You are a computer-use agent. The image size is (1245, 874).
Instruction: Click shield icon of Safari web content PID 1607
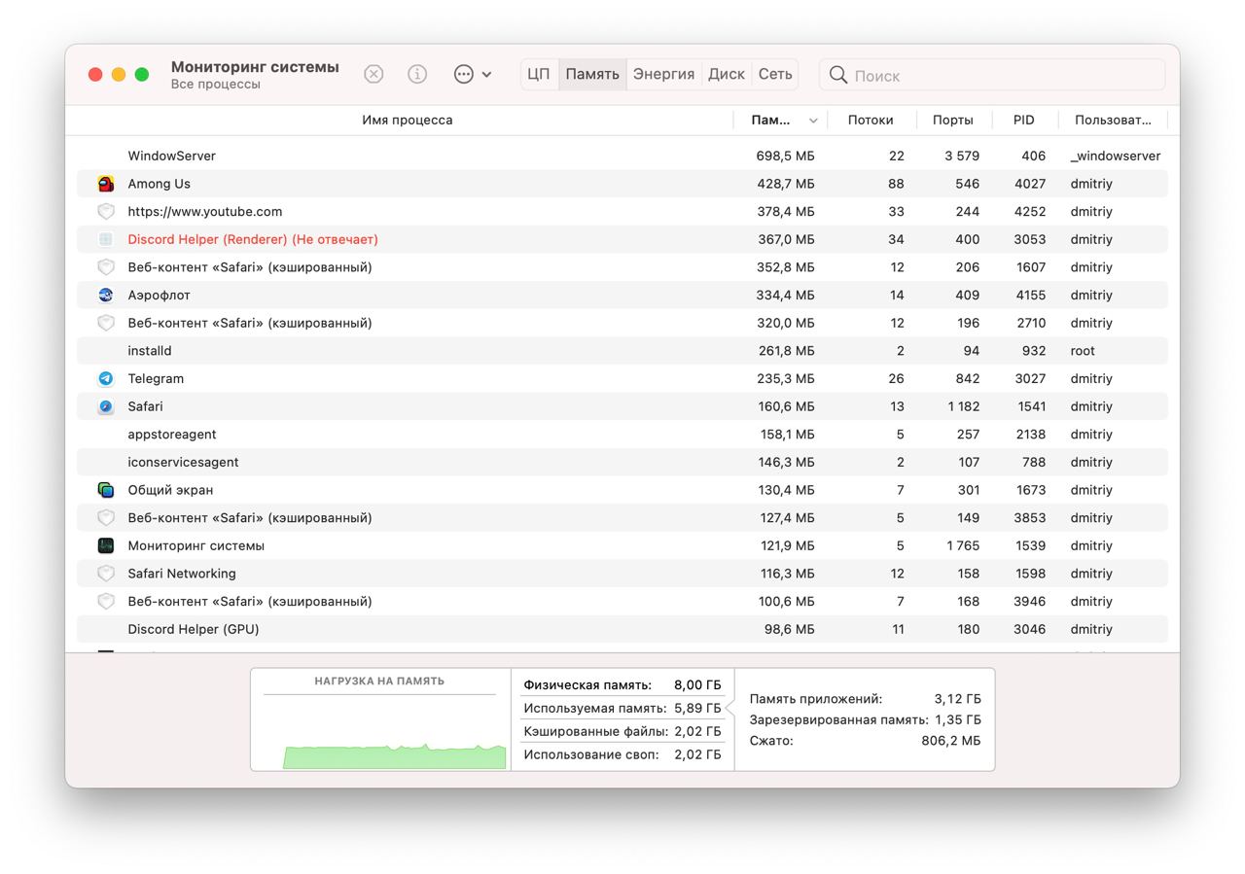106,267
